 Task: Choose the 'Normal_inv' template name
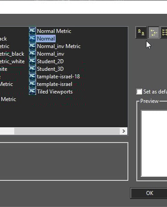[x=51, y=54]
